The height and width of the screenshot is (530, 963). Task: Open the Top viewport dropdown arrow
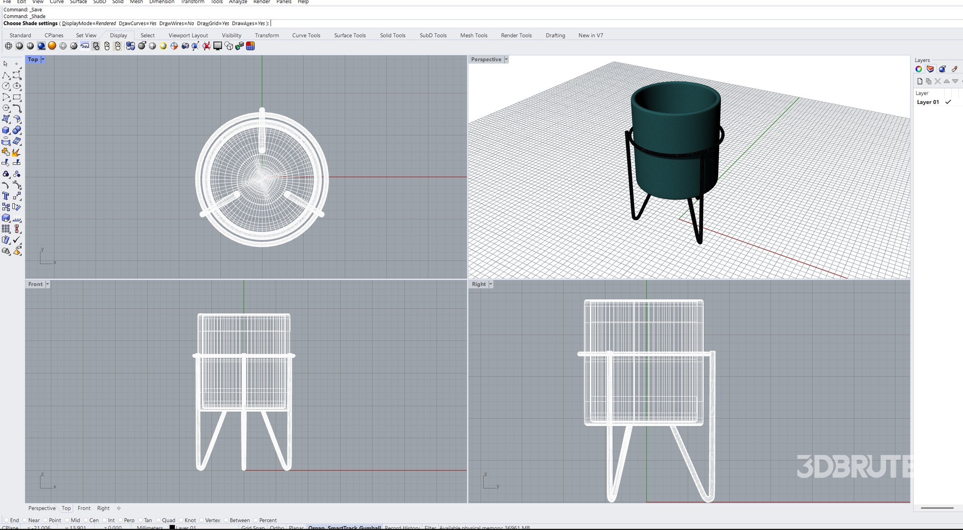43,59
